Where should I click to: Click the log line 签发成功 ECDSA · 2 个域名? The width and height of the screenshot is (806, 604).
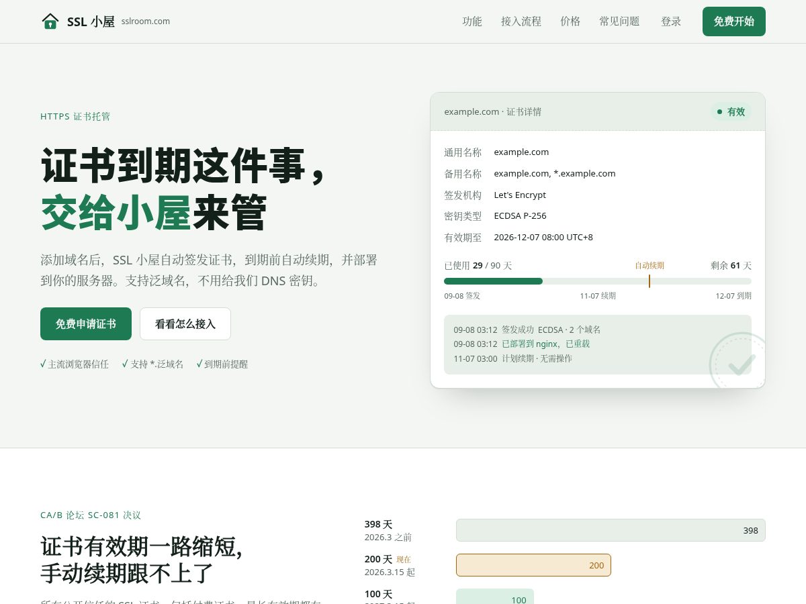point(551,330)
